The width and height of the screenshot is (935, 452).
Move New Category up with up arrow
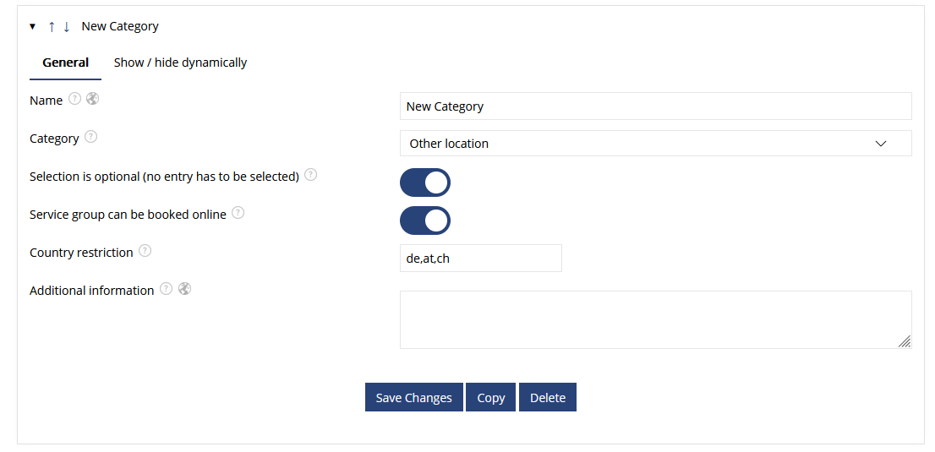coord(52,26)
